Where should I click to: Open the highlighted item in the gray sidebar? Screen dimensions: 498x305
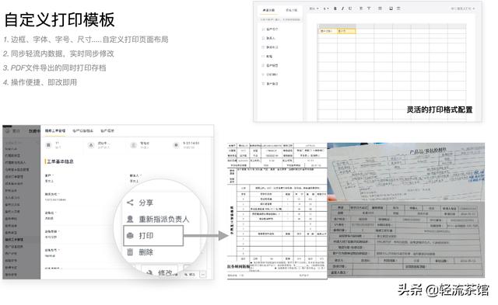point(14,240)
